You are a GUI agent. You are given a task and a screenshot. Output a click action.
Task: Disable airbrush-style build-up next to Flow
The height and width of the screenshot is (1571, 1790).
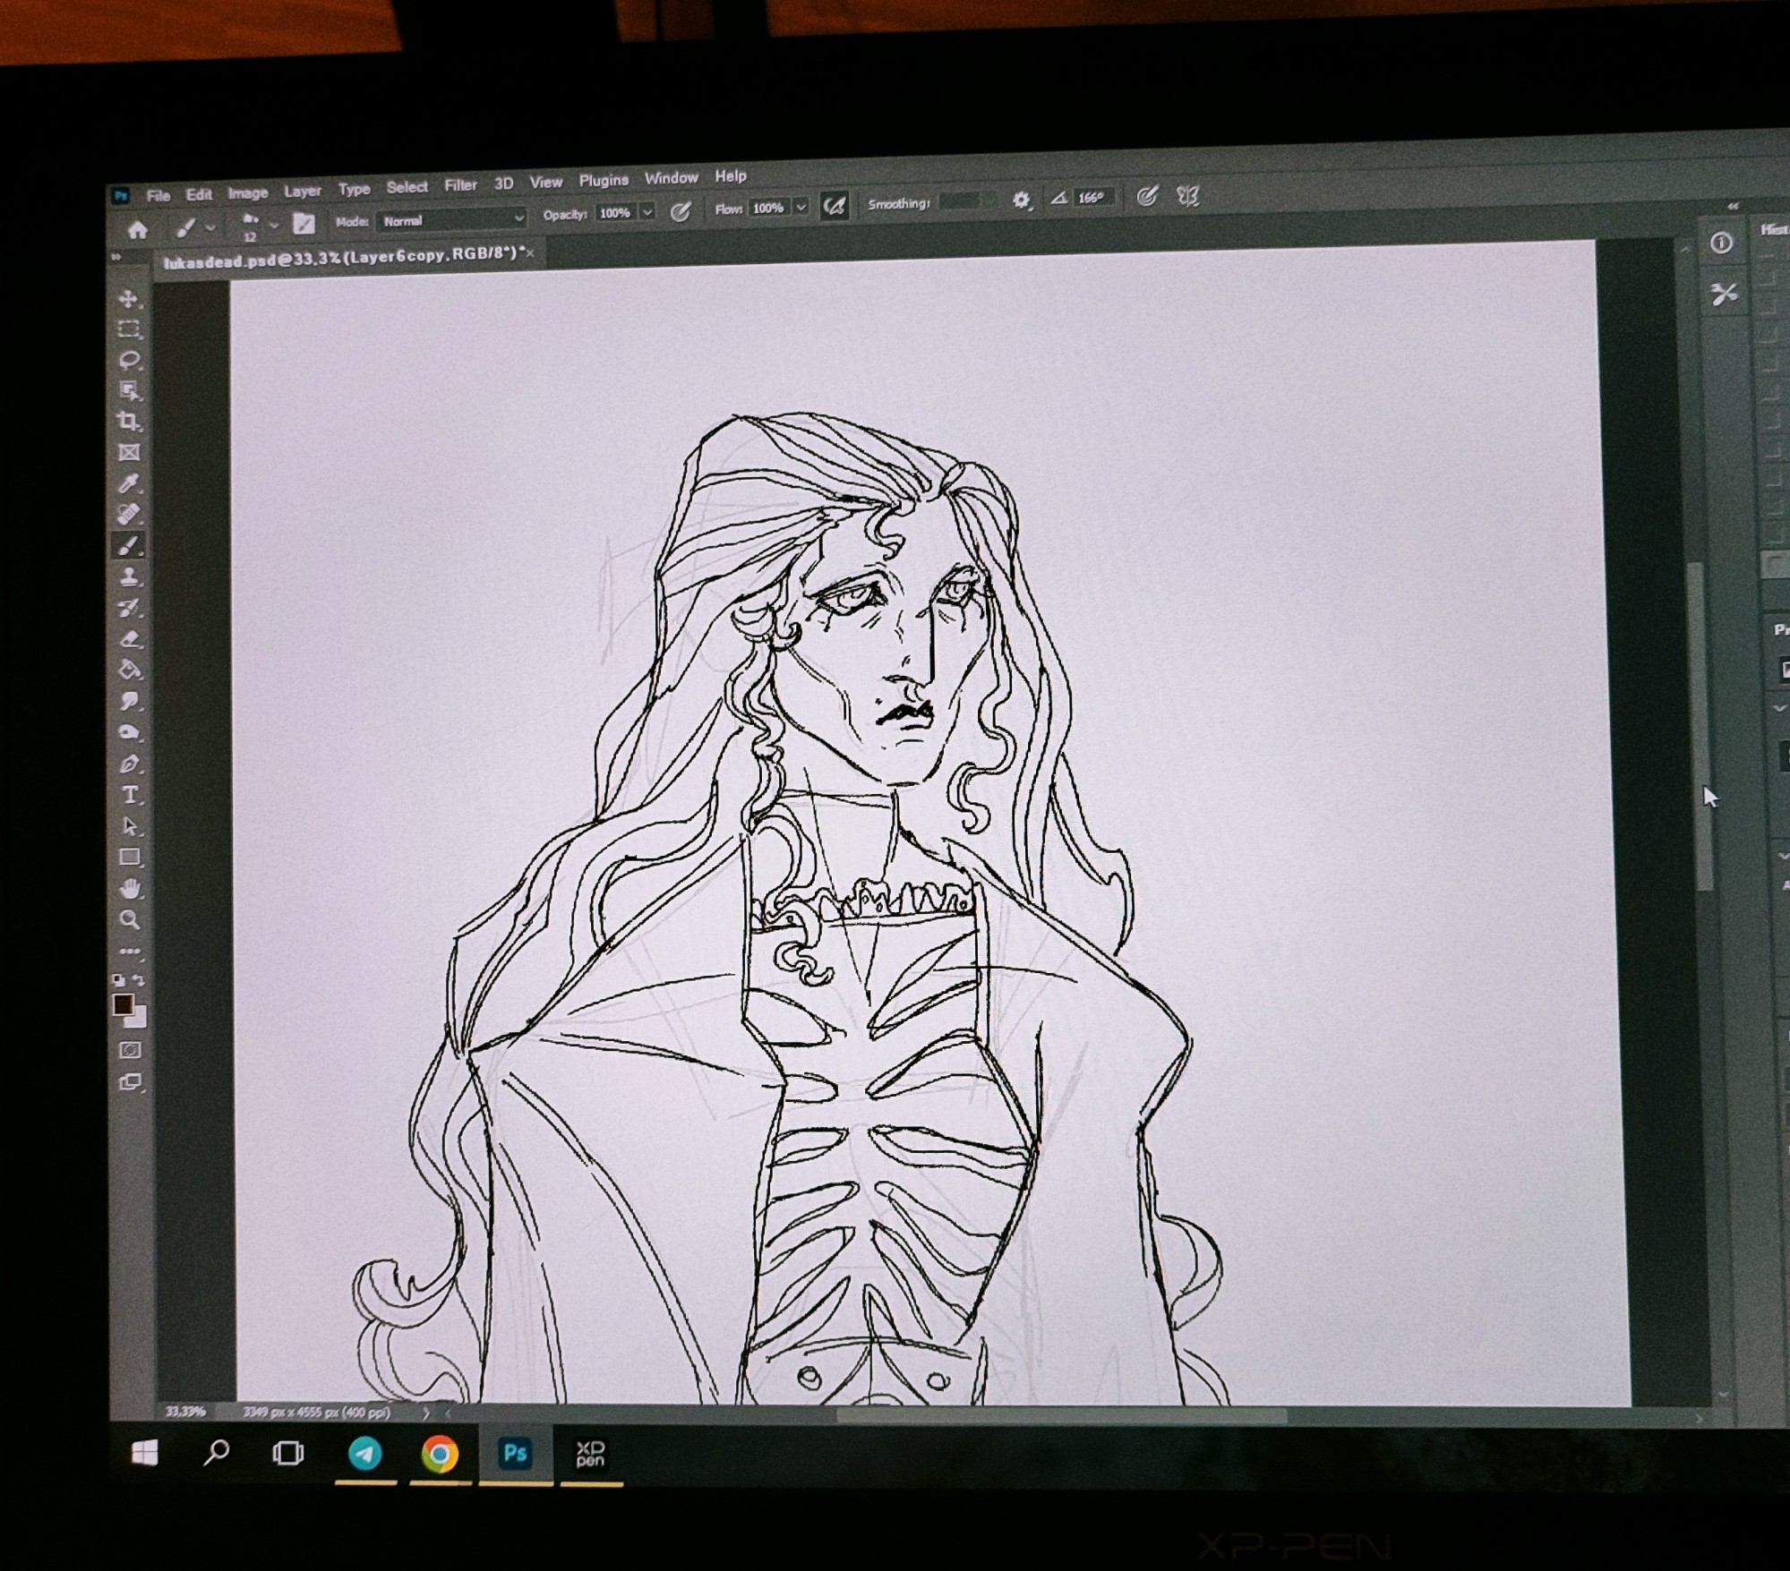[834, 207]
